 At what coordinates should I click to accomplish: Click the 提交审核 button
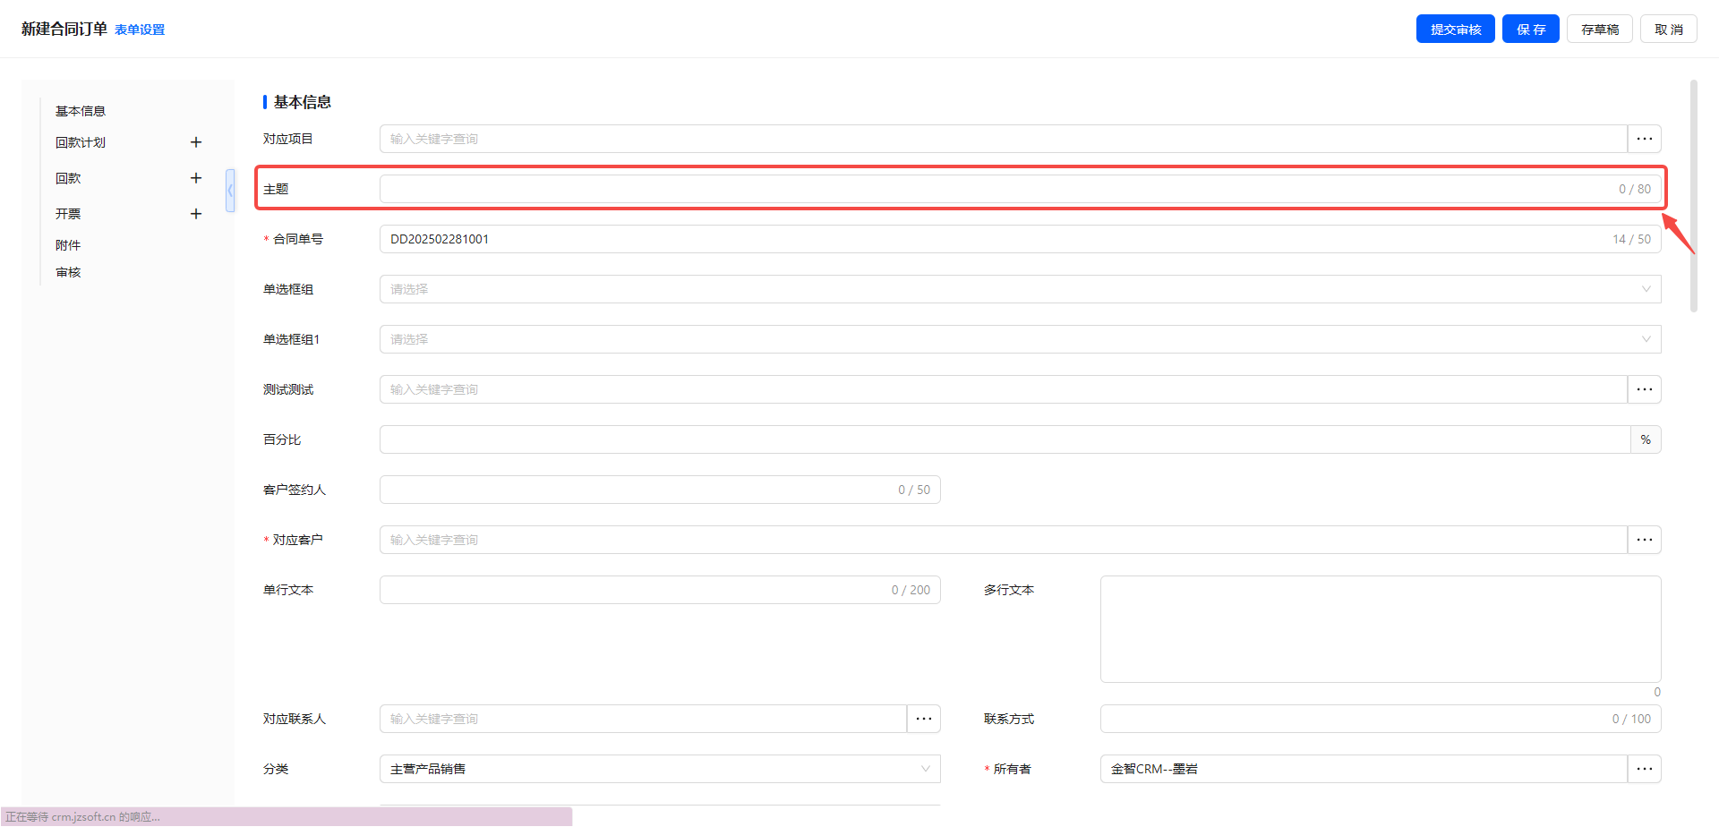[1456, 29]
